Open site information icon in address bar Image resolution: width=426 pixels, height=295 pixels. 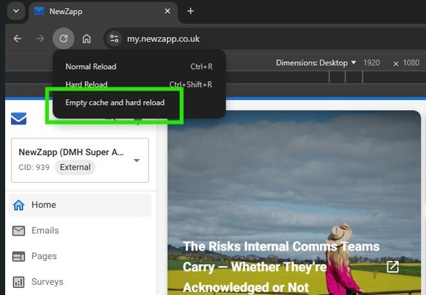click(x=114, y=39)
